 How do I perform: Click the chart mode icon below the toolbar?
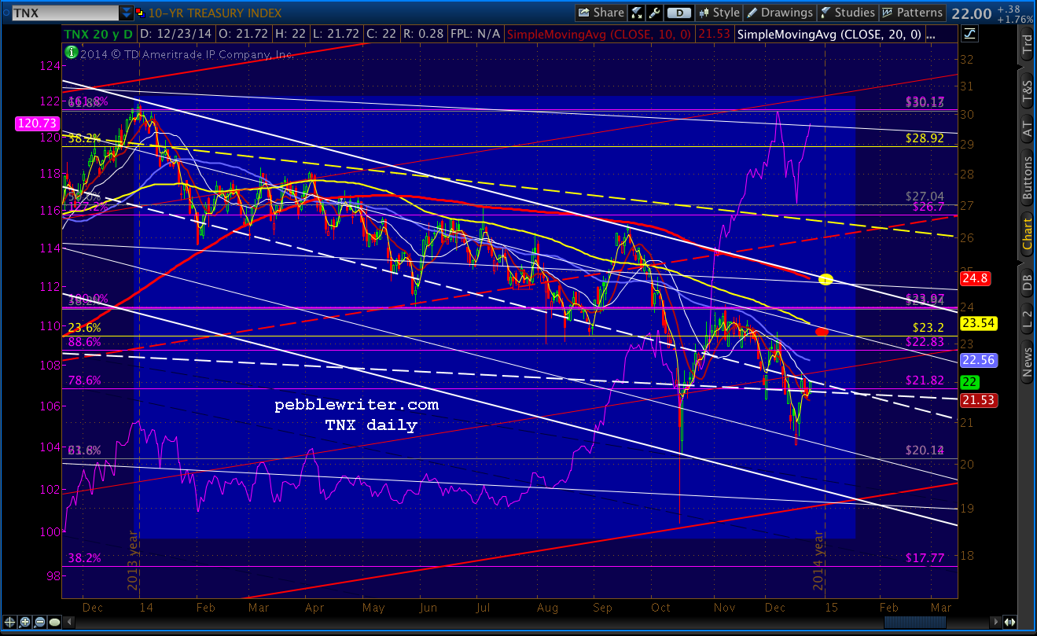[969, 34]
